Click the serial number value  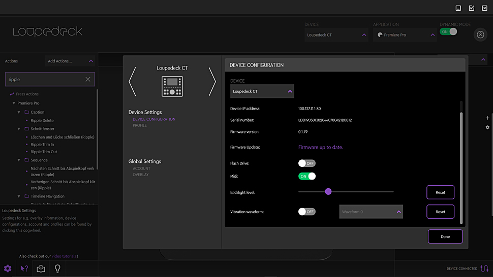325,120
